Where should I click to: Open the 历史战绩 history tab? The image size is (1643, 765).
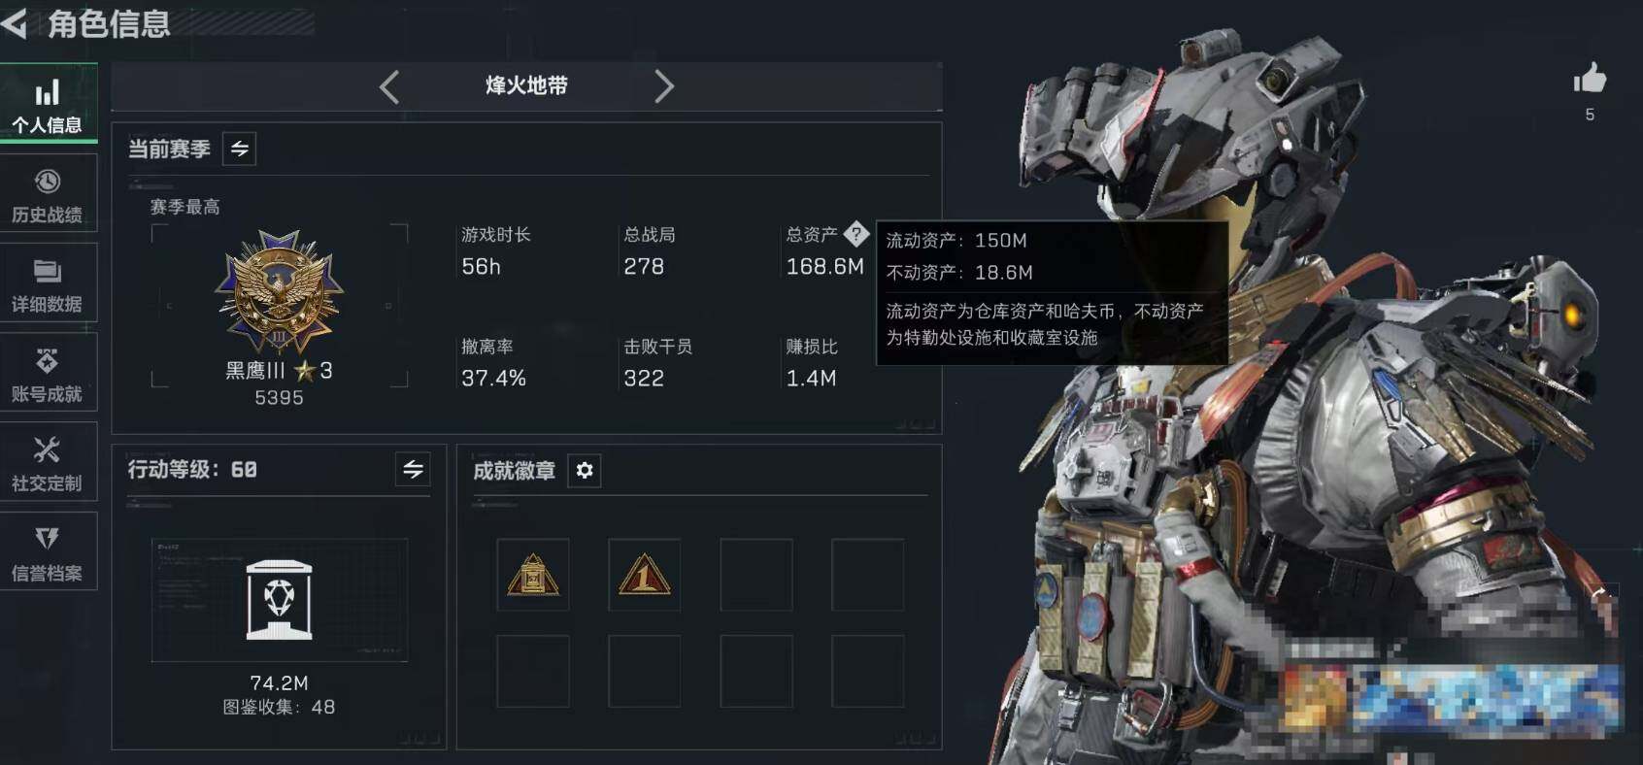48,194
